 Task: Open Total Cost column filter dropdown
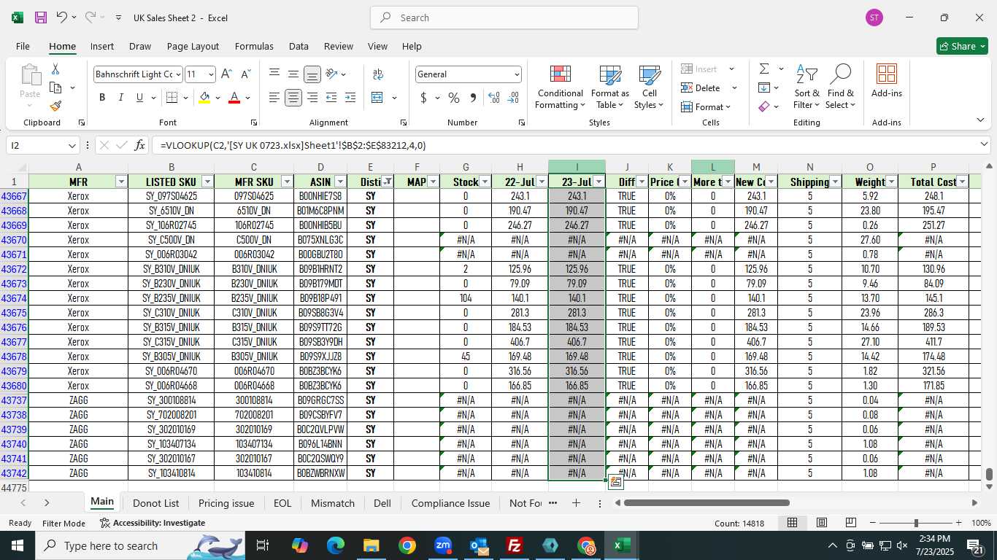pyautogui.click(x=962, y=182)
